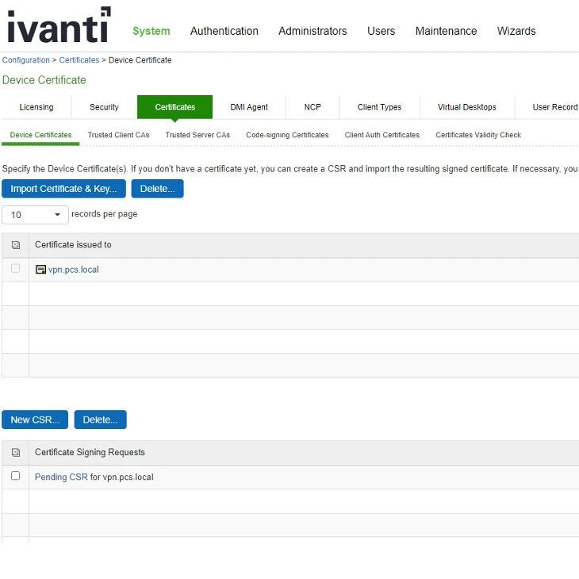Tick the checkbox for vpn.pcs.local certificate

point(16,268)
